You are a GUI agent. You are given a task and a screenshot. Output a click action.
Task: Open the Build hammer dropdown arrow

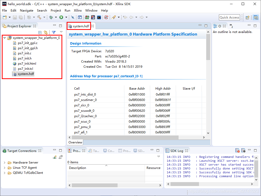click(x=44, y=17)
